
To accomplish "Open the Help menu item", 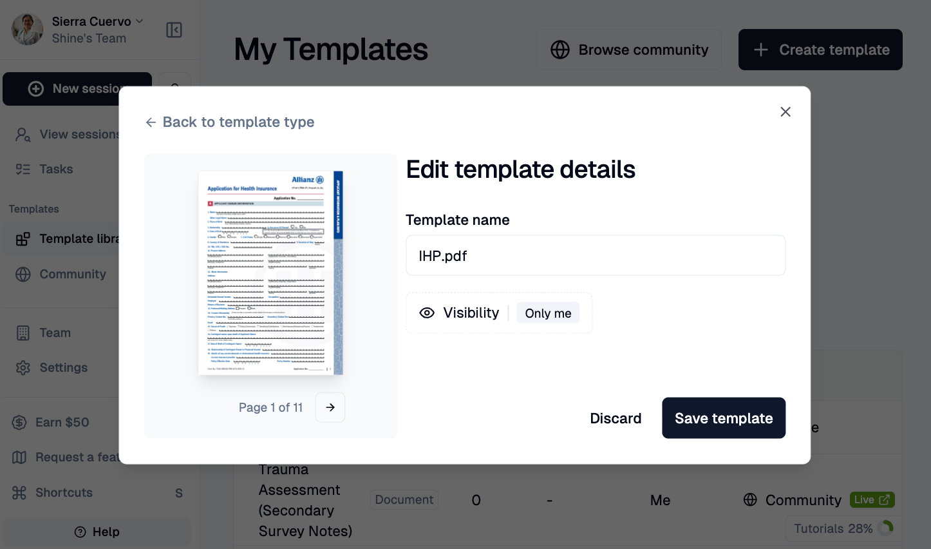I will [x=97, y=532].
